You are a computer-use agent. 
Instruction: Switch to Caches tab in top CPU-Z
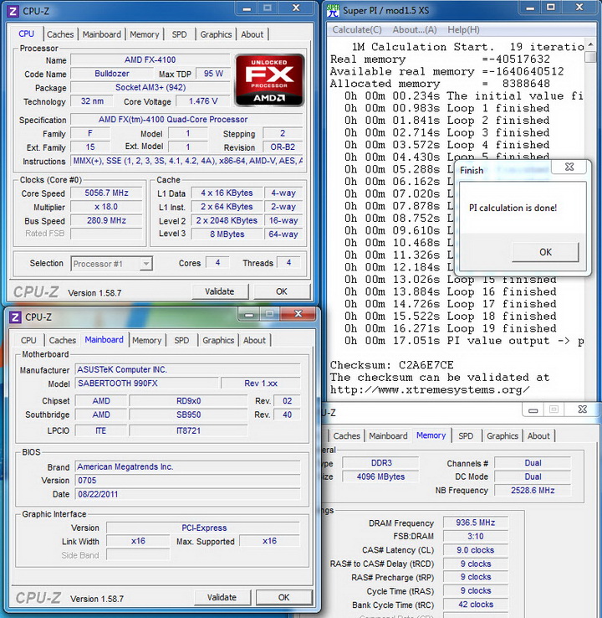60,34
